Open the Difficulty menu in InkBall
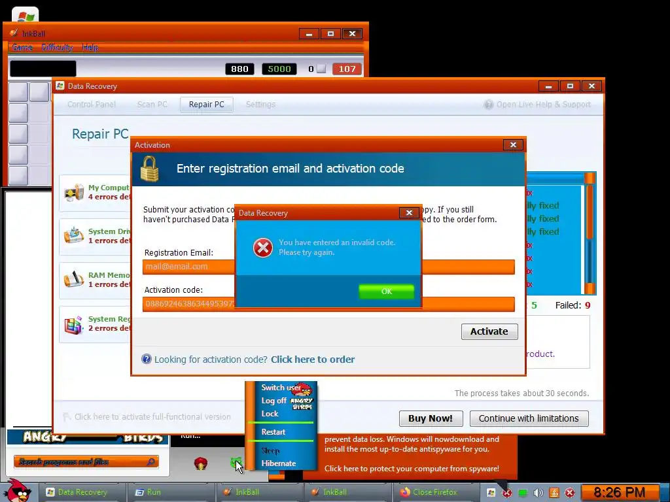The height and width of the screenshot is (502, 670). [58, 47]
